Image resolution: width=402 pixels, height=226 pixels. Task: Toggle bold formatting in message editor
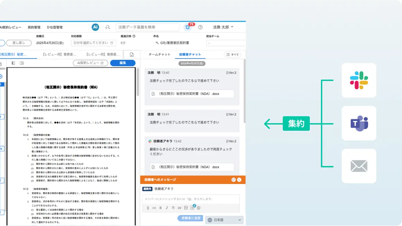[160, 208]
